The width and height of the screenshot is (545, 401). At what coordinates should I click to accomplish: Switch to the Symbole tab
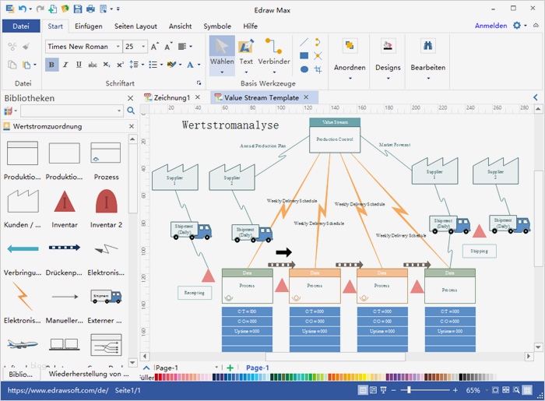(217, 26)
